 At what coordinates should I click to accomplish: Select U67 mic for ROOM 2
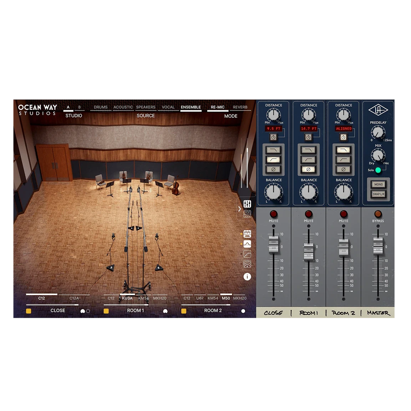coord(200,298)
